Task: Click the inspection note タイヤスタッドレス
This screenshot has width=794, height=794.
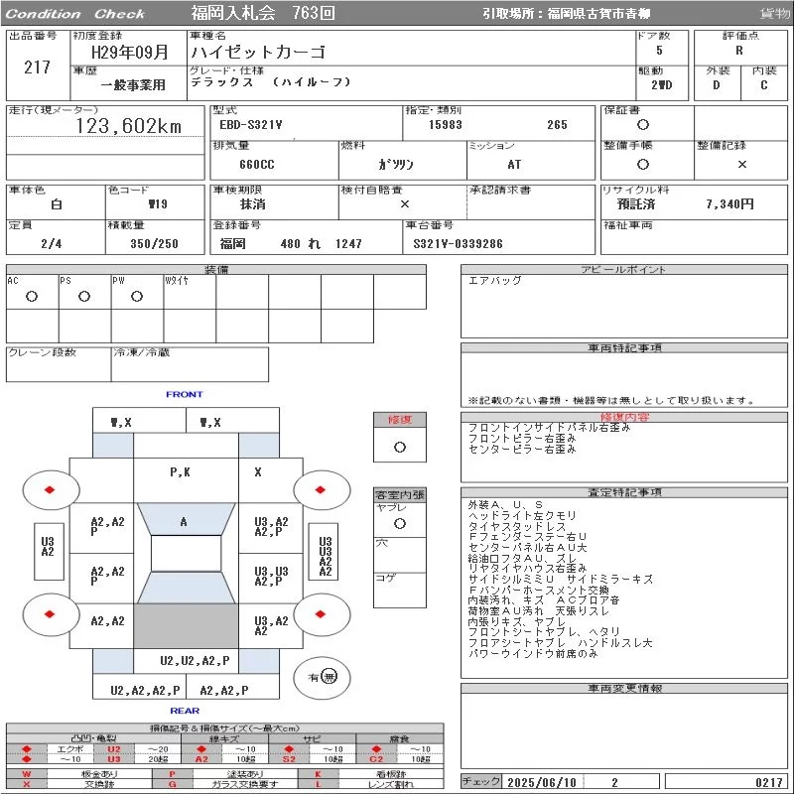Action: point(516,526)
